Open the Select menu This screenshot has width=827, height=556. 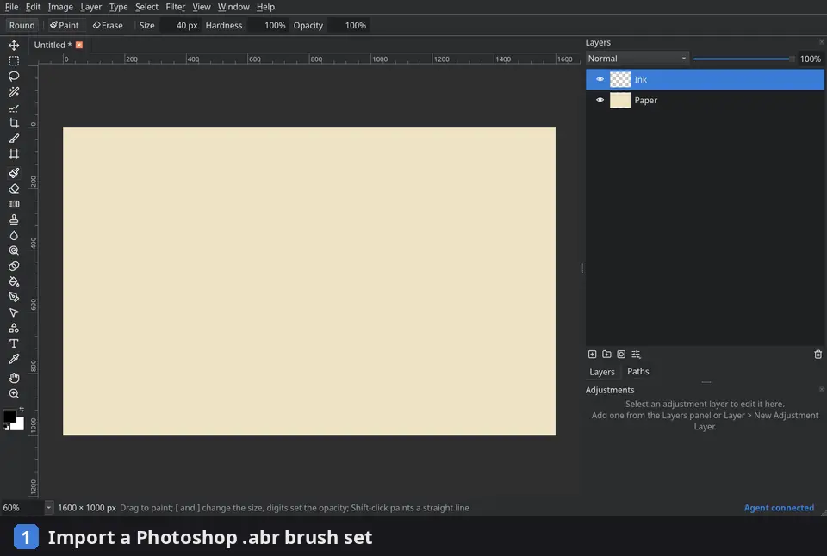click(x=146, y=7)
